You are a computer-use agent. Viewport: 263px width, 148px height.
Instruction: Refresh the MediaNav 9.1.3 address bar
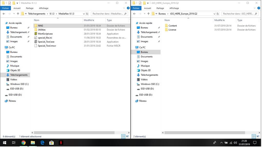pos(87,14)
